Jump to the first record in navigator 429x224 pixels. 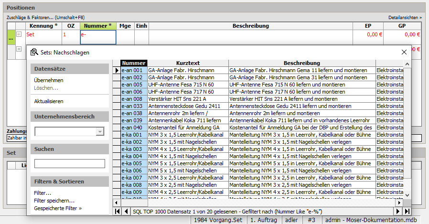tap(117, 211)
